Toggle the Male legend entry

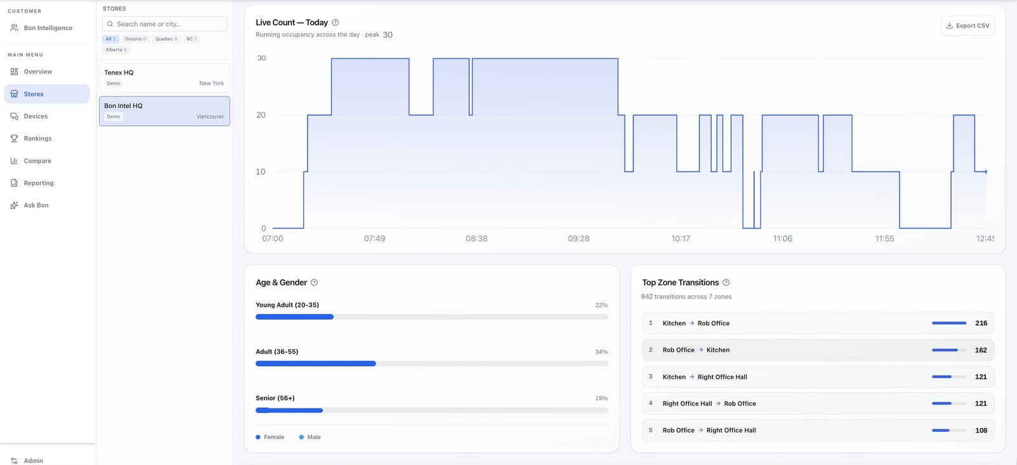click(310, 437)
